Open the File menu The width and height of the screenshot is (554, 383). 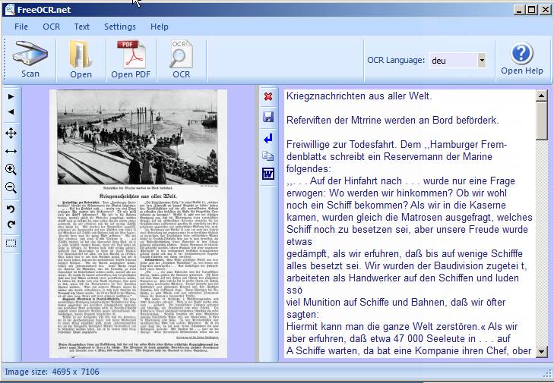point(21,27)
